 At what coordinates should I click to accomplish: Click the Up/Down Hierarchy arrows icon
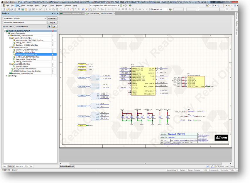click(x=83, y=9)
